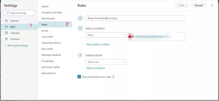This screenshot has width=219, height=101.
Task: Click the General gear icon
Action: pos(6,21)
